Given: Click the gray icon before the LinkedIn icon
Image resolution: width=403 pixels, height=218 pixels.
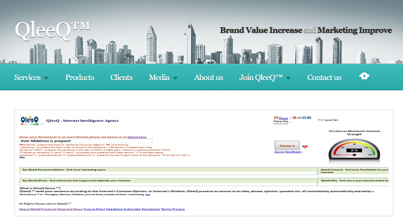Looking at the screenshot, I should (299, 117).
